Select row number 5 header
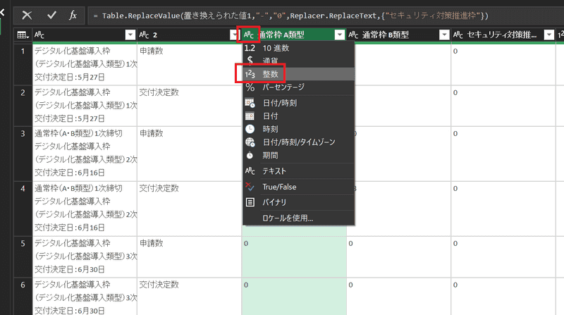Image resolution: width=564 pixels, height=315 pixels. [23, 243]
